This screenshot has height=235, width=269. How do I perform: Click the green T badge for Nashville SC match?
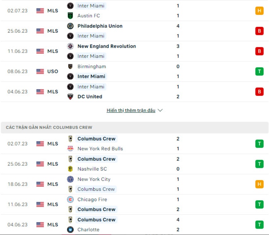pyautogui.click(x=259, y=164)
